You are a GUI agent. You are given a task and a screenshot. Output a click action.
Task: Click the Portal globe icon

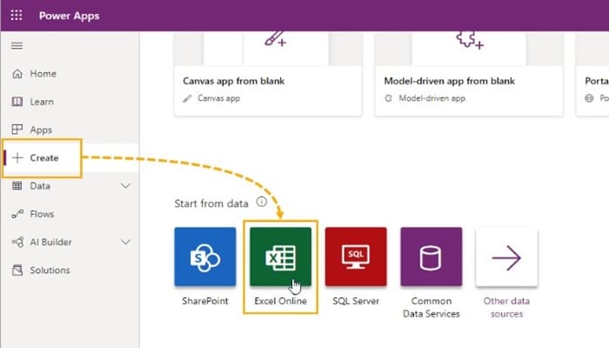coord(589,98)
